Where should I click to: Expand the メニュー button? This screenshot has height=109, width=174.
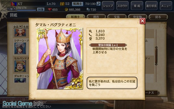[166, 6]
